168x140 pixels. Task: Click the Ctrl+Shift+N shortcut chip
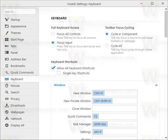click(x=103, y=101)
